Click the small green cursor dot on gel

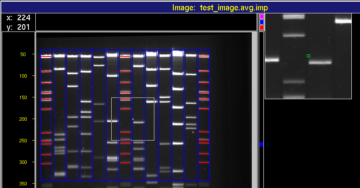[133, 119]
